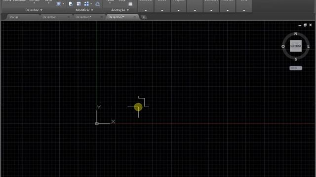Expand the collapsed panel right of Anotação
This screenshot has width=316, height=177.
(x=146, y=10)
